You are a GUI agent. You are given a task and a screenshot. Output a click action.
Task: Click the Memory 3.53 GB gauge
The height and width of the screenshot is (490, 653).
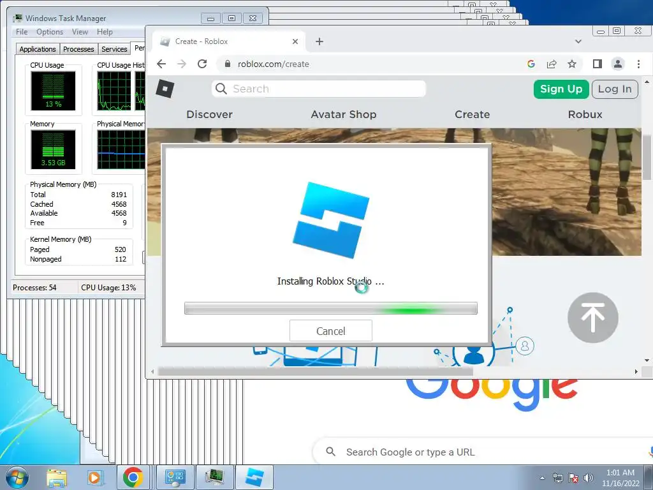tap(54, 149)
